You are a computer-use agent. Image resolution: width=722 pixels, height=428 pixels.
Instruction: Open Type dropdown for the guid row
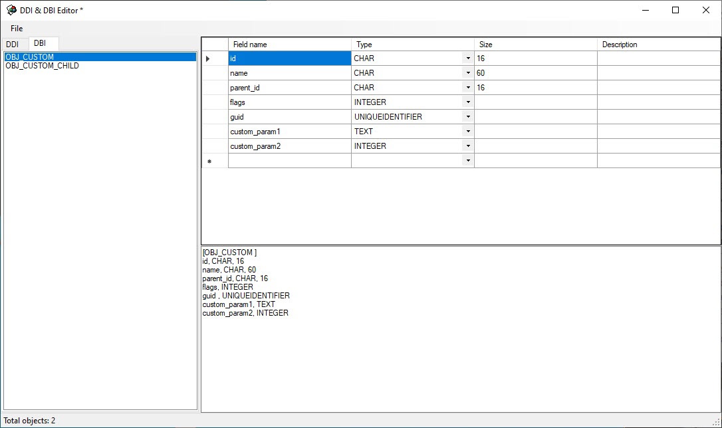(468, 117)
